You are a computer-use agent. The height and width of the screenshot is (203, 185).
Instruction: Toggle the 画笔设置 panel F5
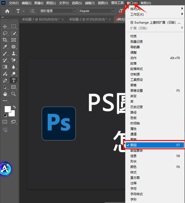point(155,91)
